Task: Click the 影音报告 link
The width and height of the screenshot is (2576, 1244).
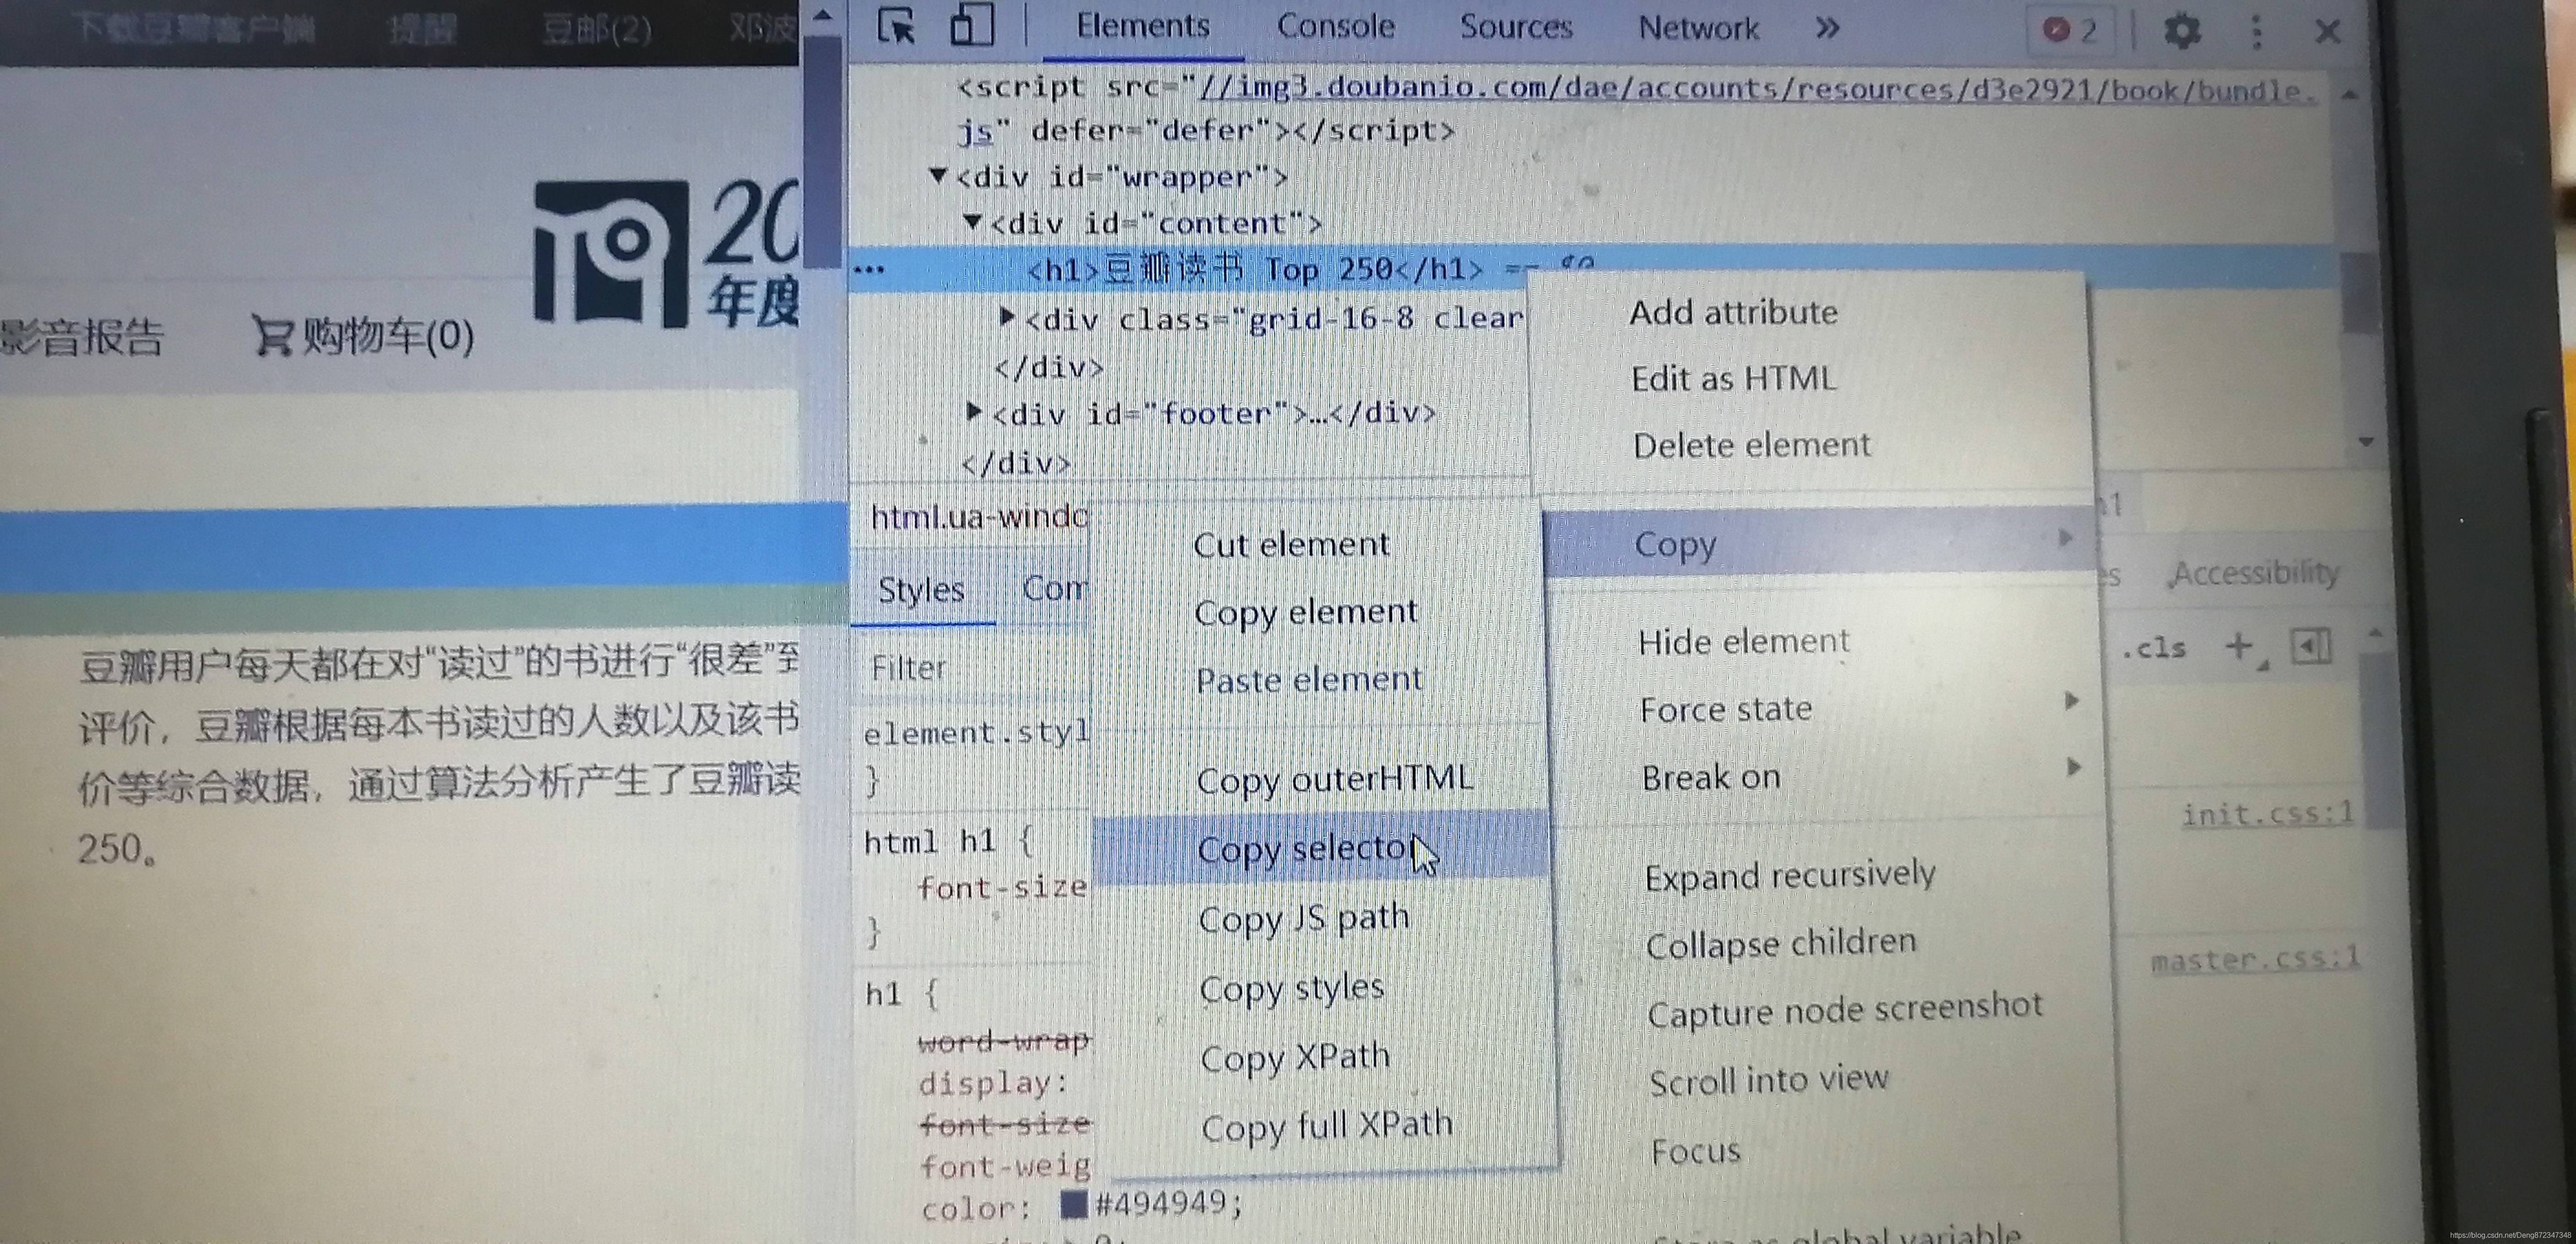Action: [x=82, y=338]
